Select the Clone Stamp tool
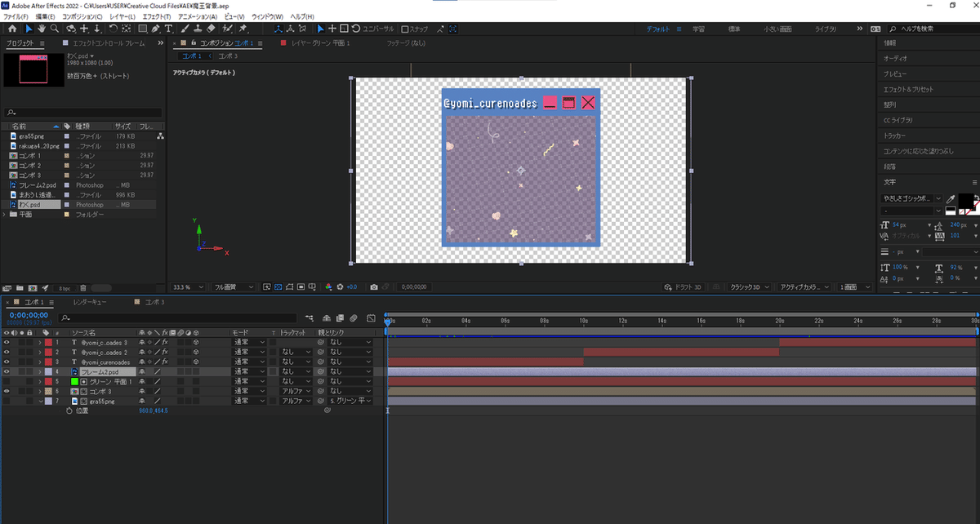 197,29
